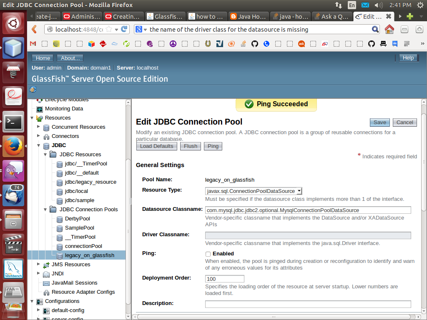
Task: Open Ubuntu Dash home
Action: tap(13, 24)
